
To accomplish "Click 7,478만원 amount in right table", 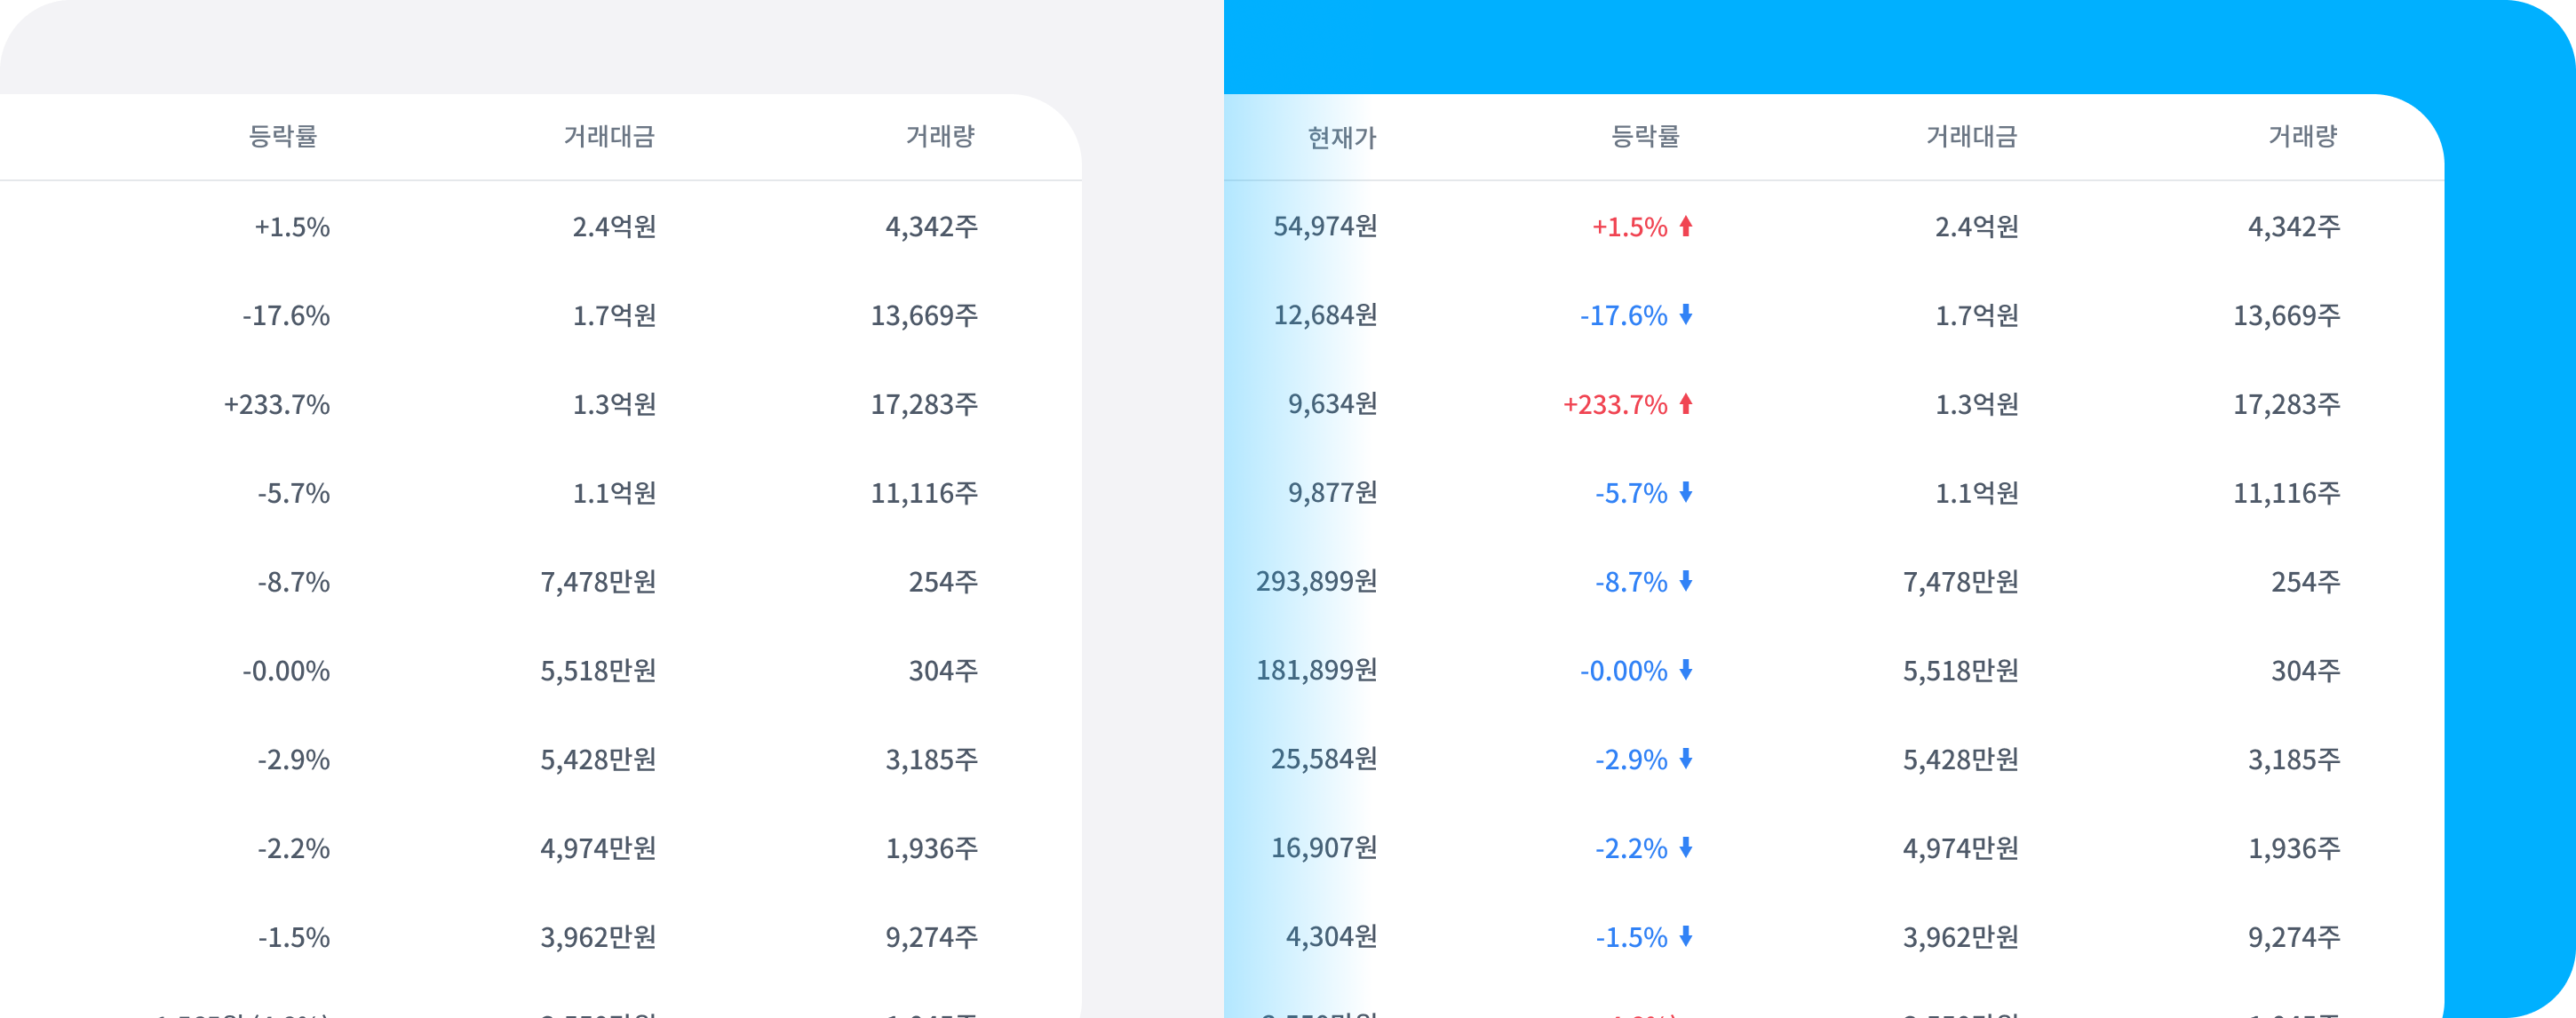I will click(x=1960, y=581).
